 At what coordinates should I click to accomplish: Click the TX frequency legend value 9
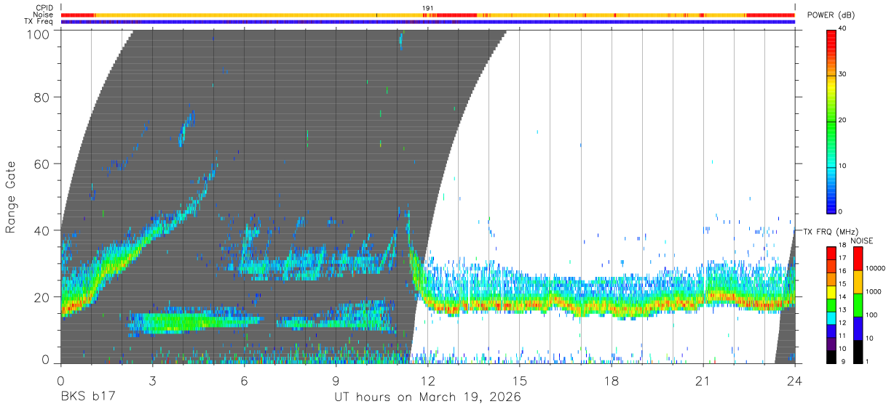pyautogui.click(x=842, y=361)
